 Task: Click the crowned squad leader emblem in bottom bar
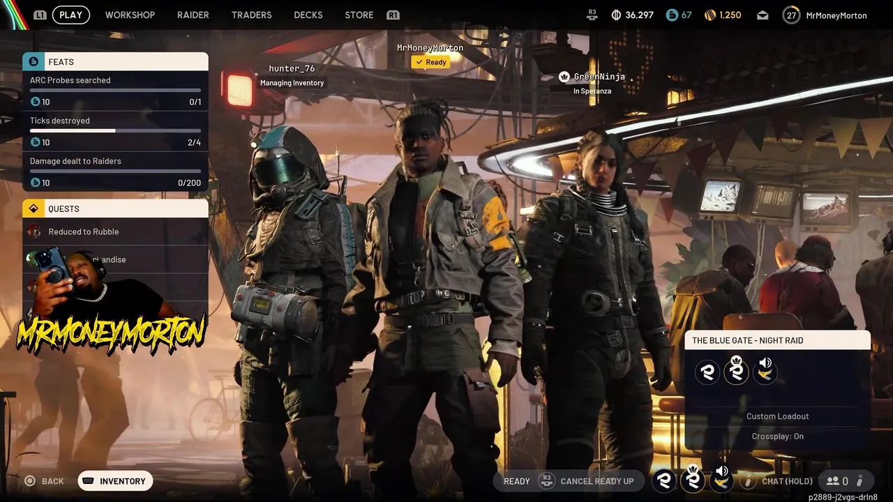(693, 478)
